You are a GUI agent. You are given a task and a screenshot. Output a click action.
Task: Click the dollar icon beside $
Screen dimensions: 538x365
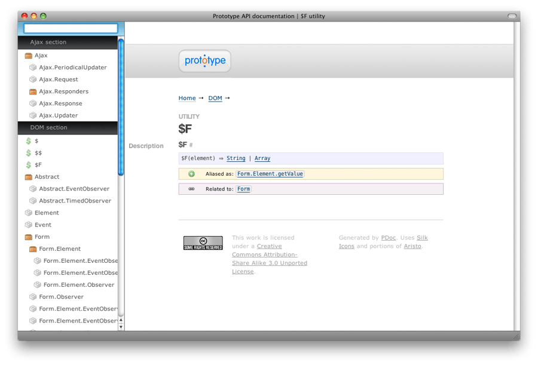(x=29, y=141)
